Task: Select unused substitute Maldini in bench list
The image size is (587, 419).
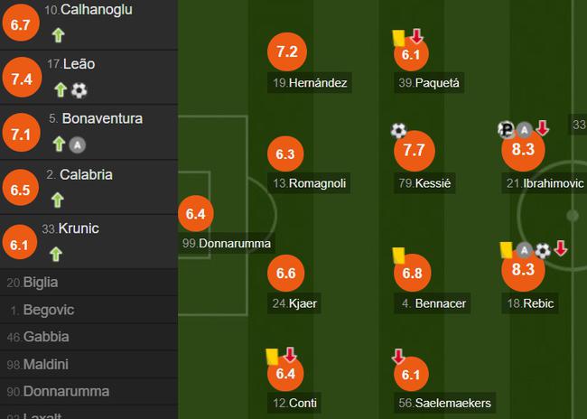Action: (89, 364)
